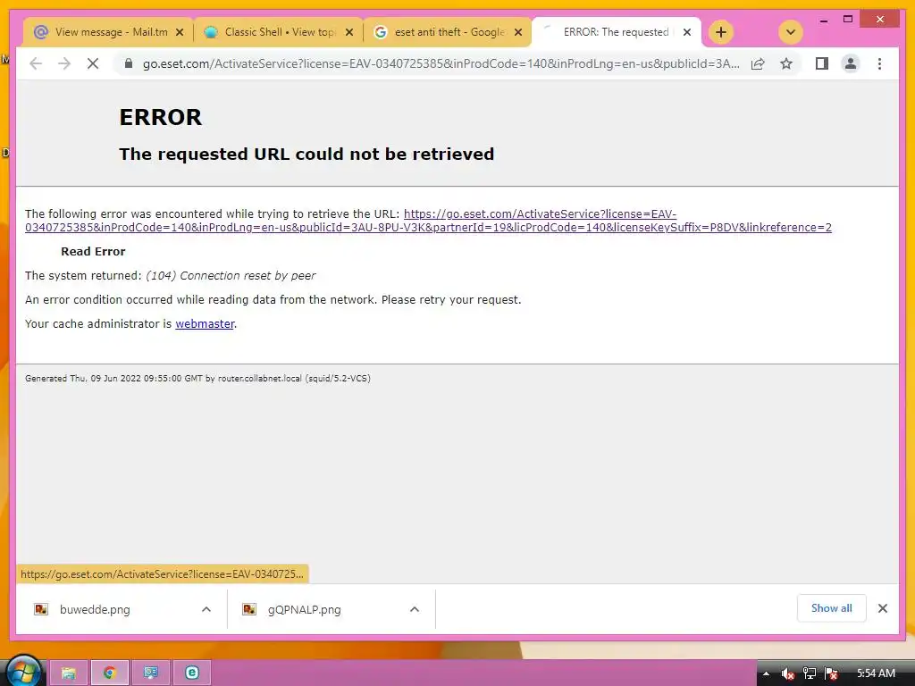Open the side panel icon
This screenshot has height=686, width=915.
point(822,63)
